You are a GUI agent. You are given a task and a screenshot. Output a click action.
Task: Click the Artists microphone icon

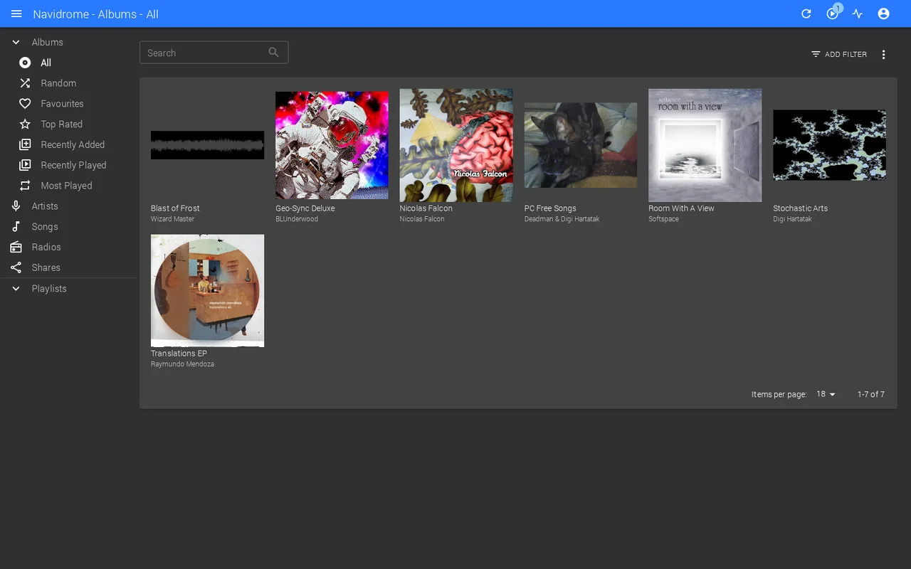coord(16,206)
